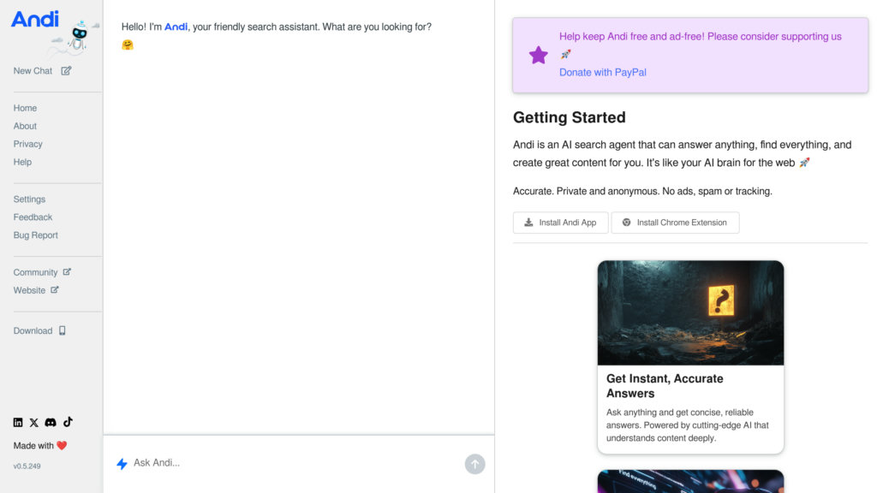
Task: Click the version number v0.5.249
Action: (x=27, y=466)
